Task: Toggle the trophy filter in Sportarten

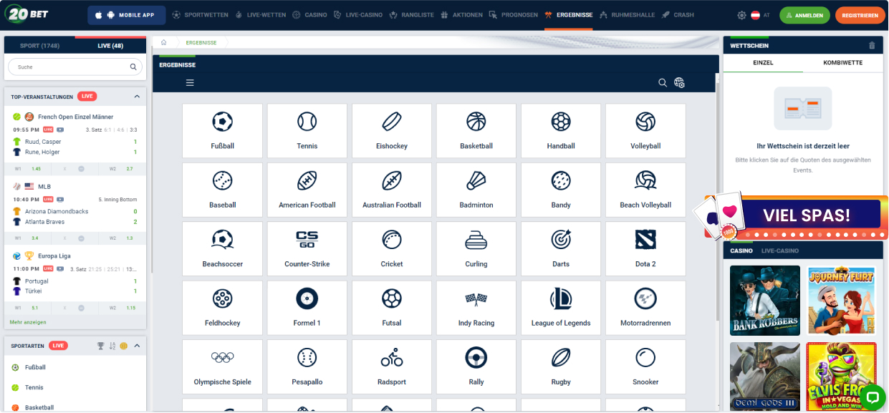Action: coord(101,346)
